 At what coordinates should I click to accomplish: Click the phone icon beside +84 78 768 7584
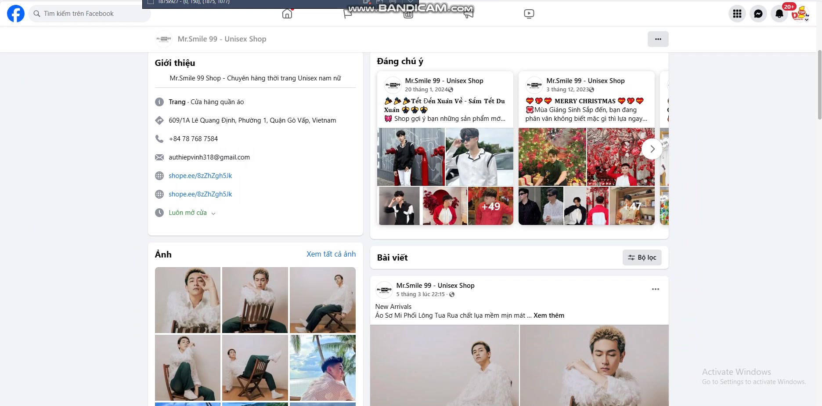pos(159,138)
